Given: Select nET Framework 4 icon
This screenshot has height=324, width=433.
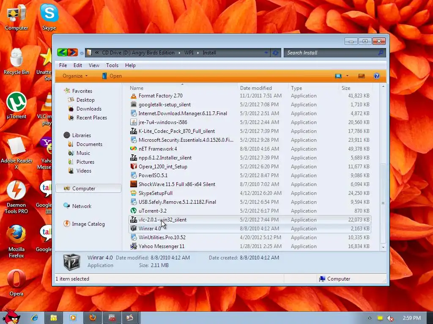Looking at the screenshot, I should (x=133, y=149).
